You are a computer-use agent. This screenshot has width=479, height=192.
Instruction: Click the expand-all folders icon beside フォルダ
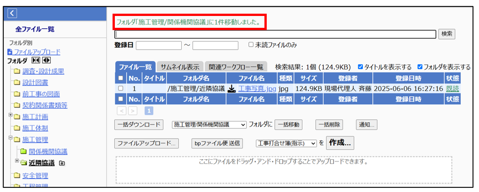(46, 61)
